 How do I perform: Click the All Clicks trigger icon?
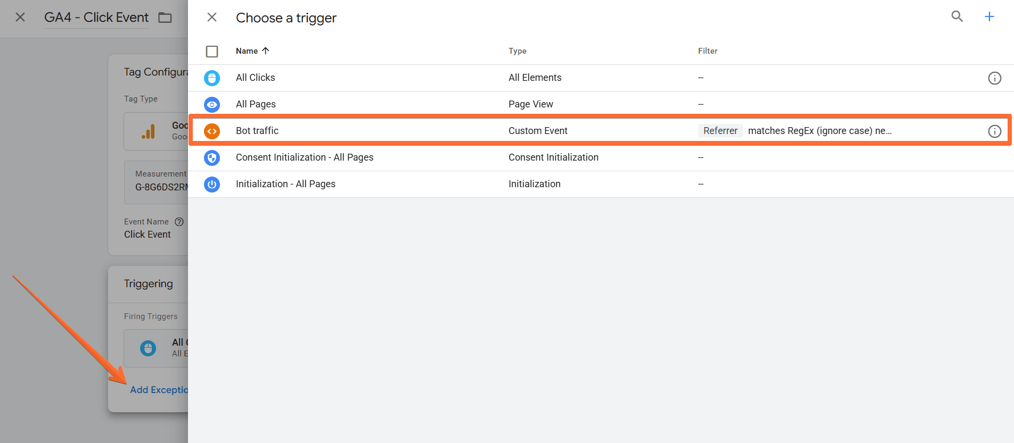coord(212,78)
